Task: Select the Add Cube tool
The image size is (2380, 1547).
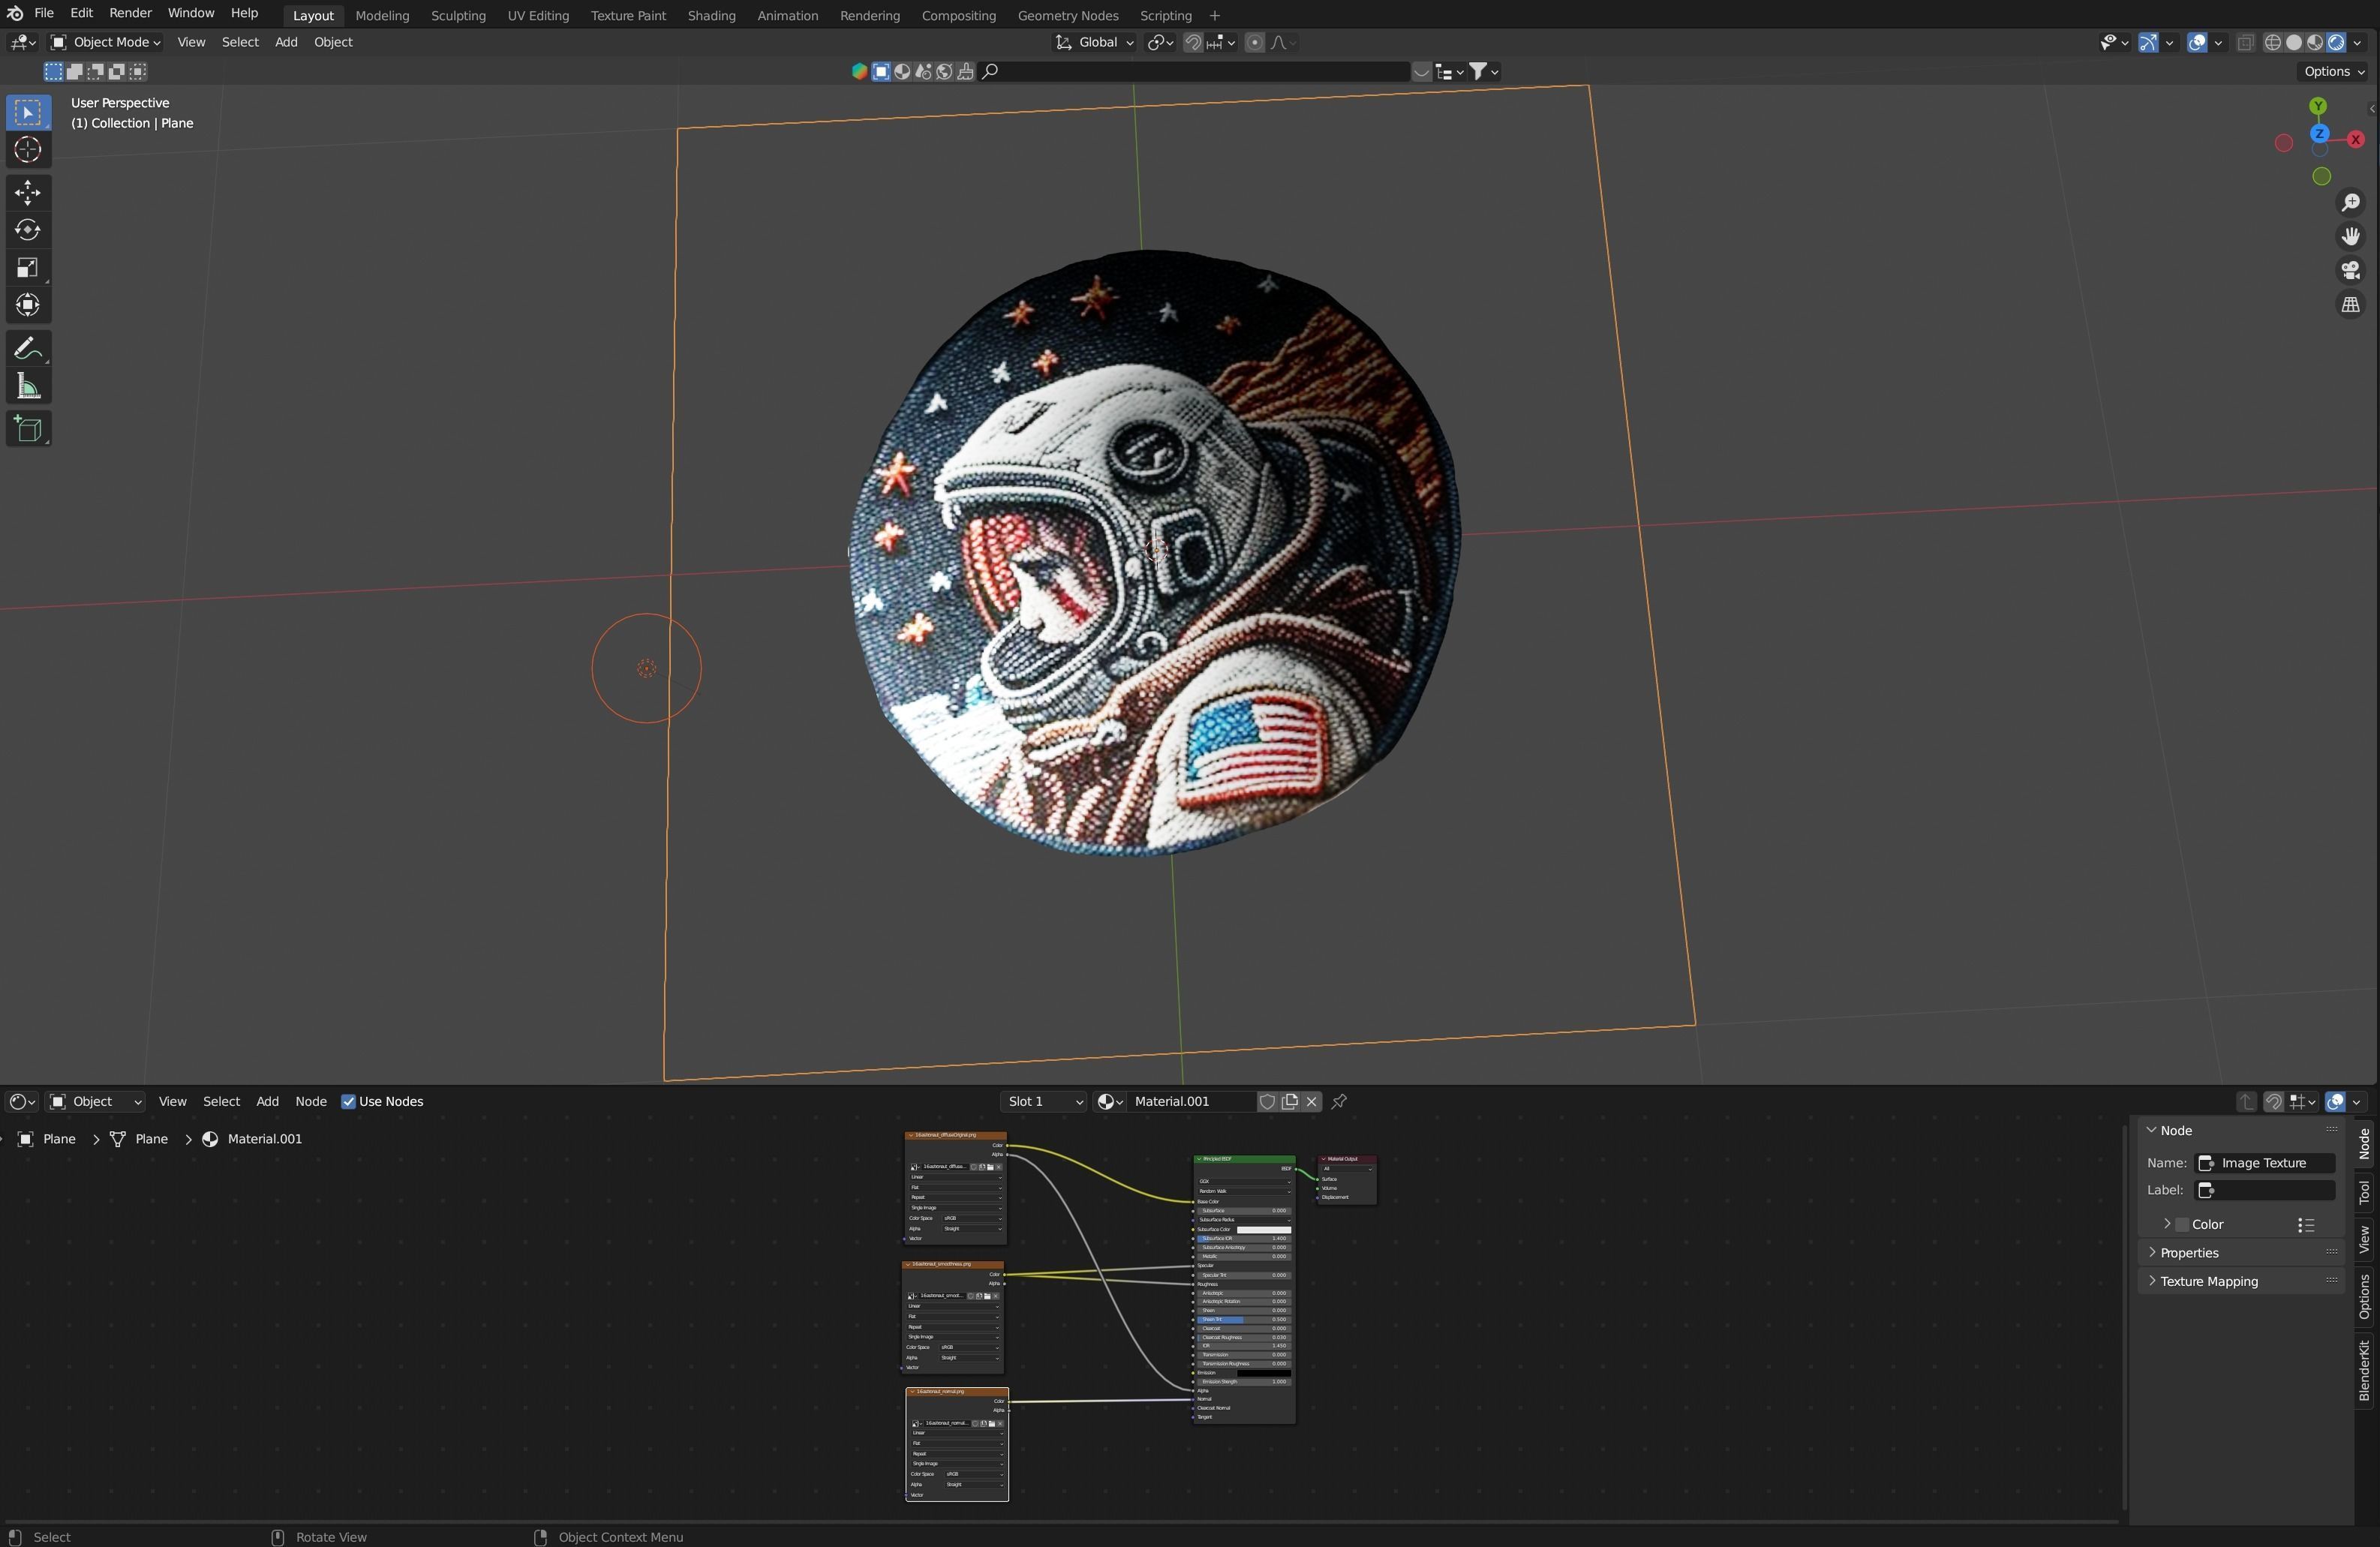Action: [28, 429]
